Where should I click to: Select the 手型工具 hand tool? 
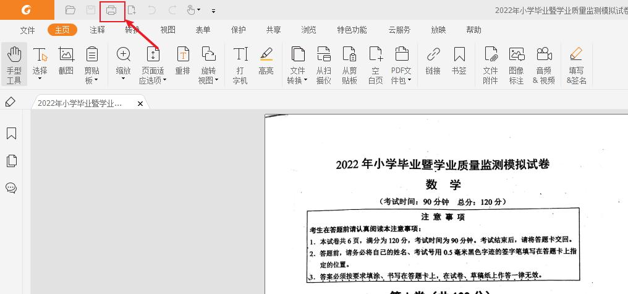[14, 64]
